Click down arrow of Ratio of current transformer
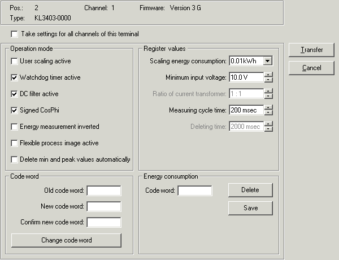Viewport: 339px width, 260px height. tap(268, 96)
